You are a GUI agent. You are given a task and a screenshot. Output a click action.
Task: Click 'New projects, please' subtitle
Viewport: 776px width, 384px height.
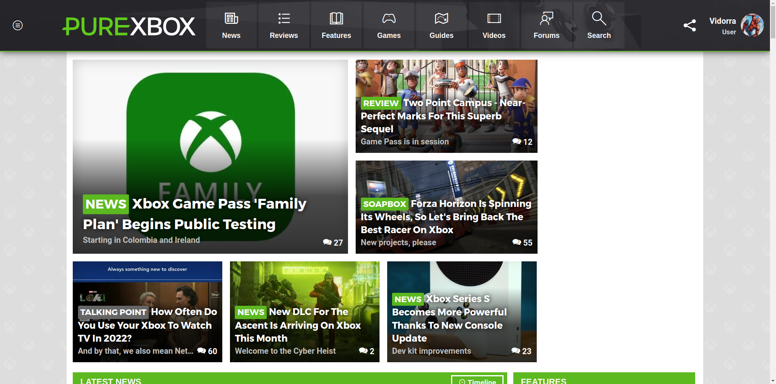[398, 242]
